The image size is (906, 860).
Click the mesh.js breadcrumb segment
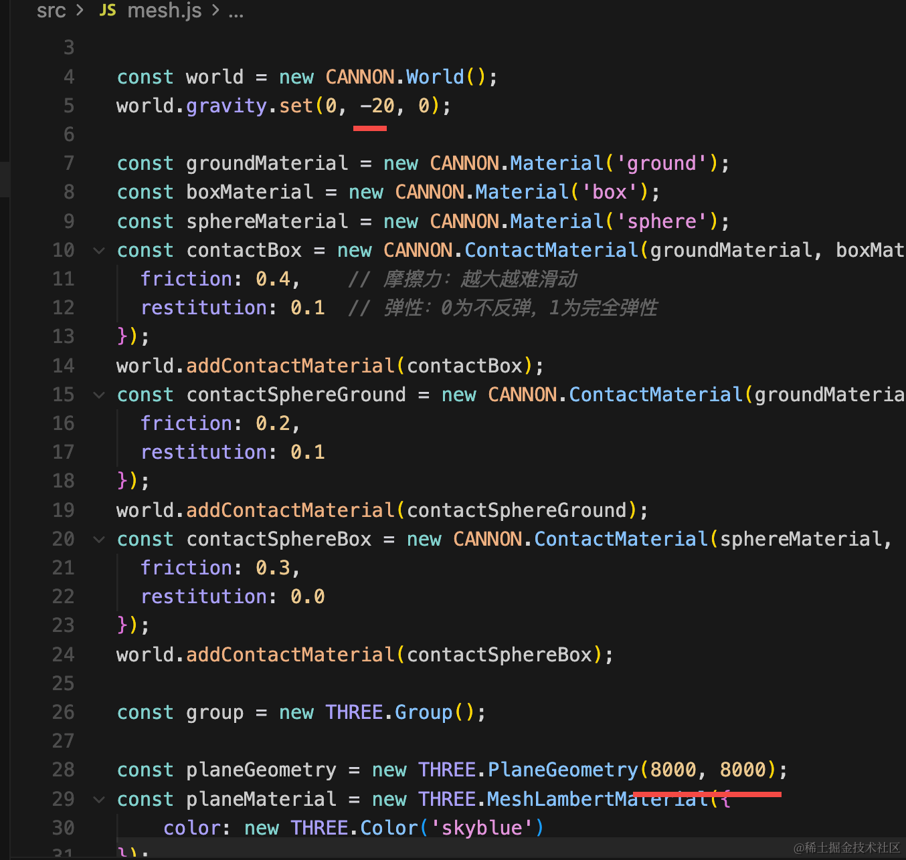tap(164, 11)
